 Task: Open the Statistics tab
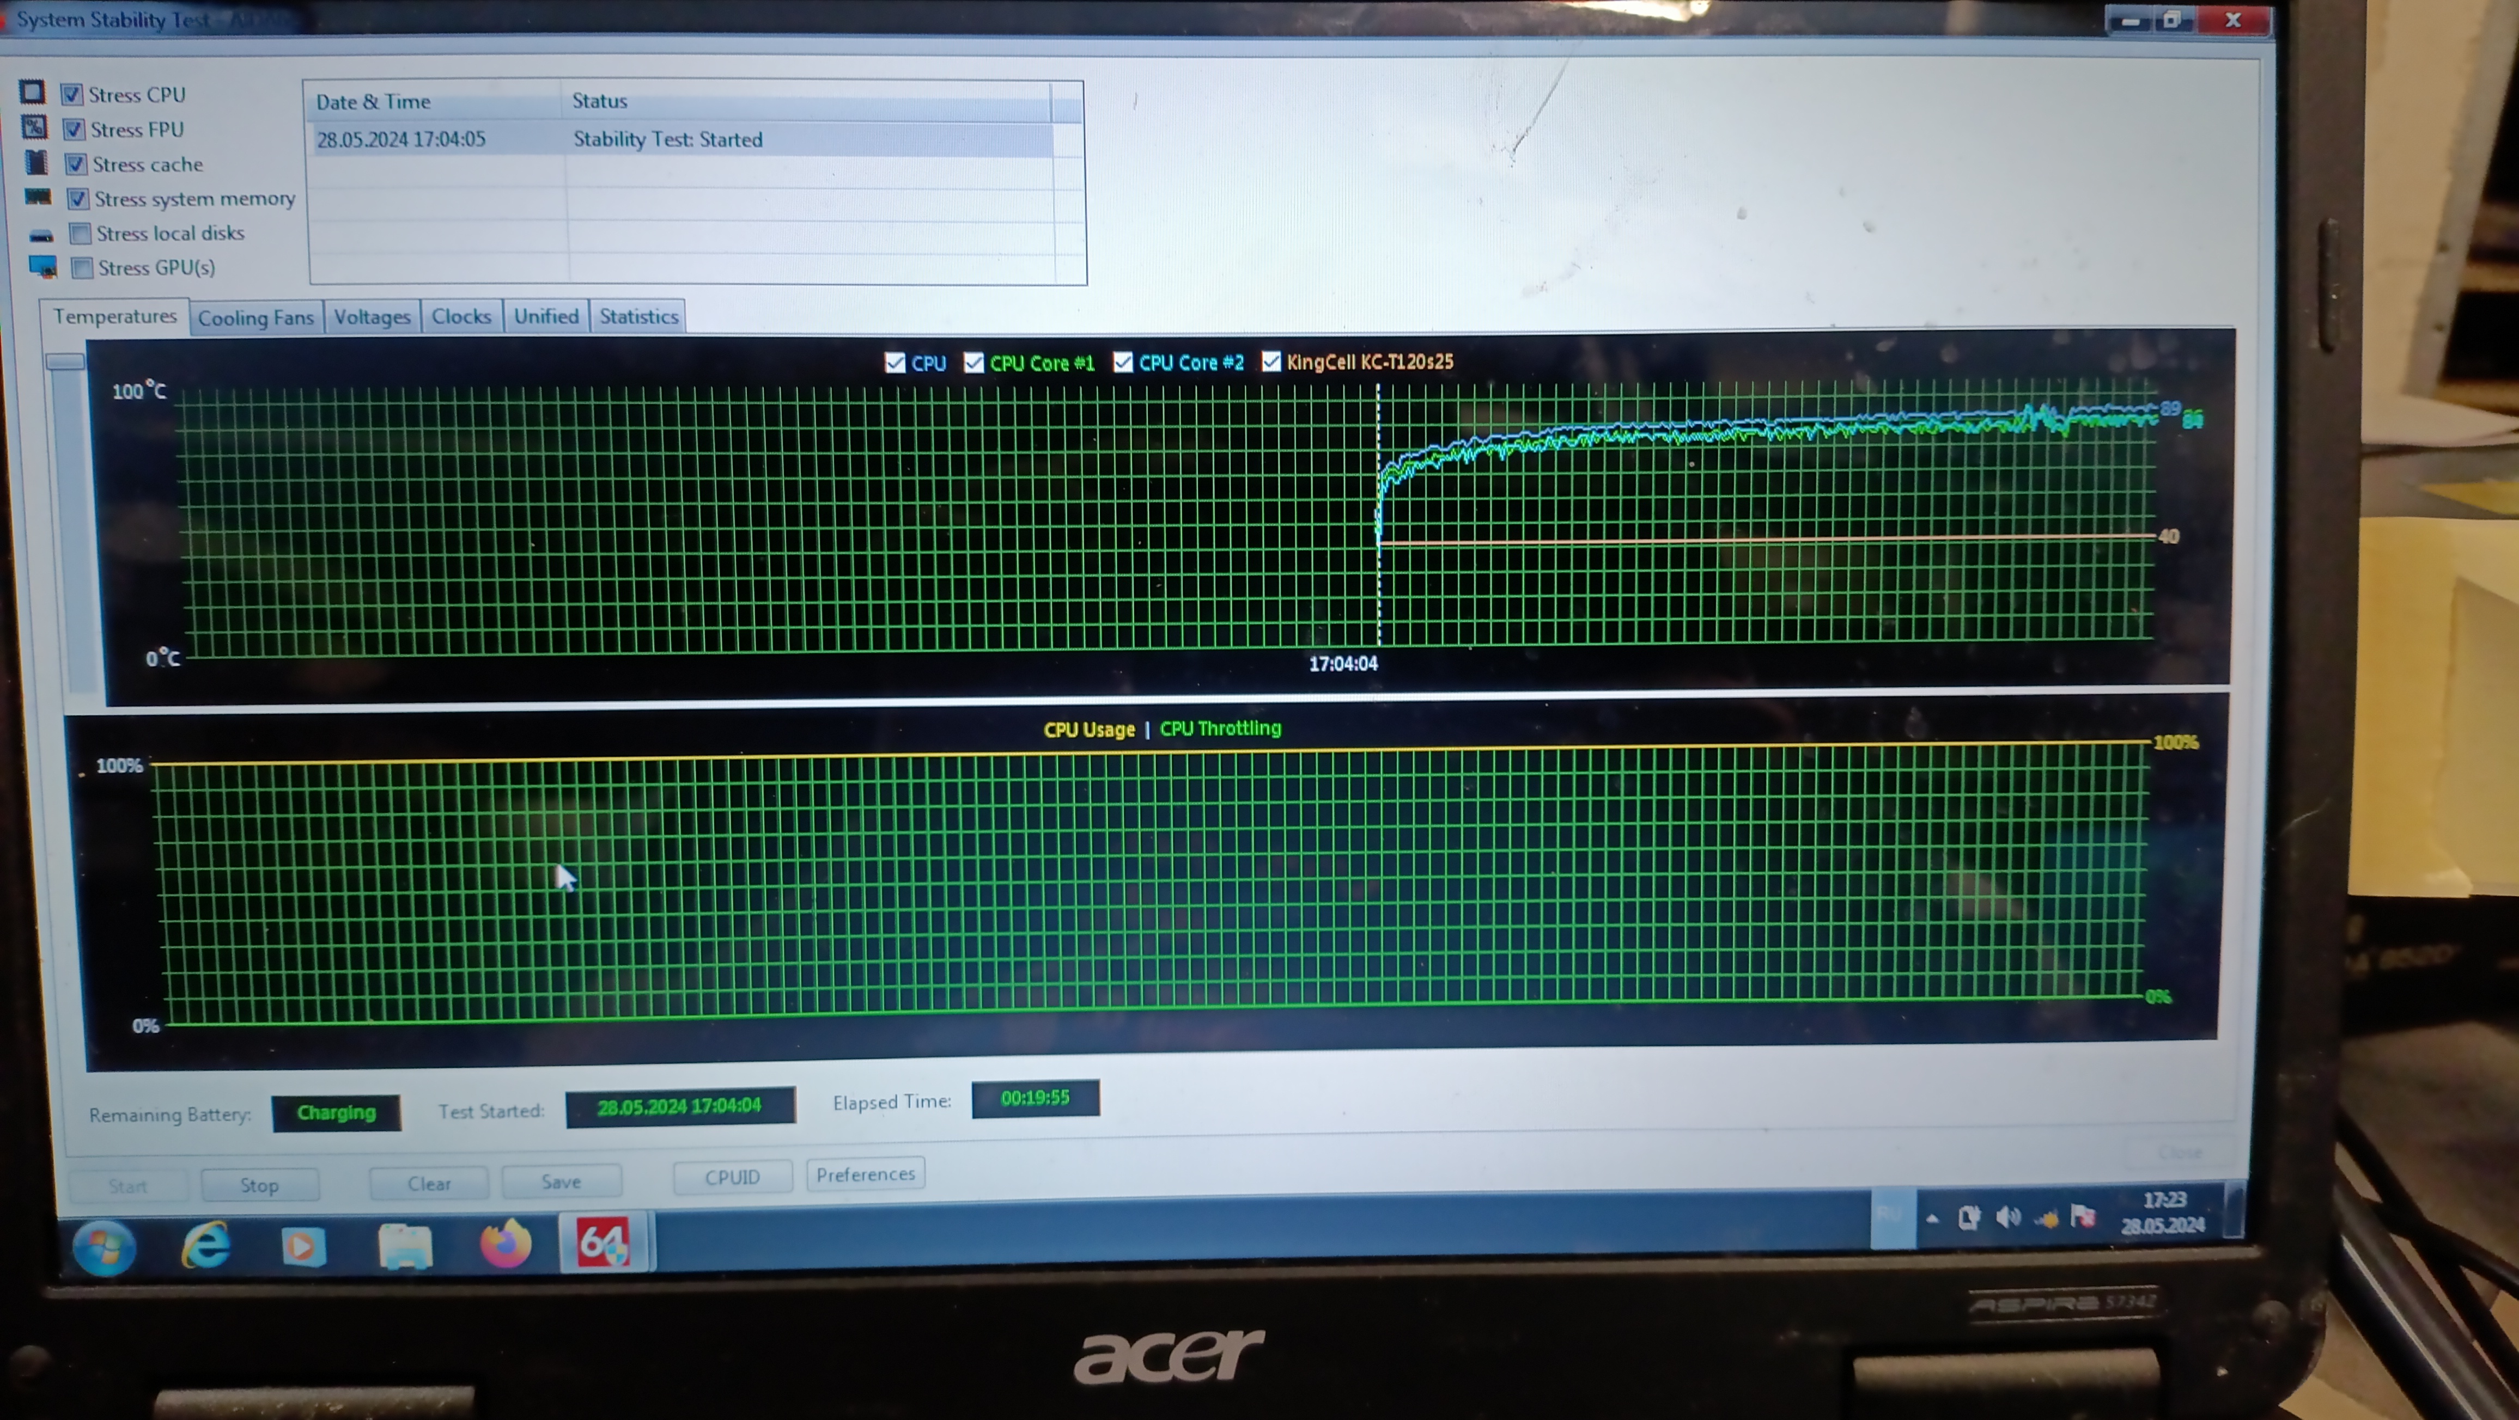pyautogui.click(x=638, y=316)
